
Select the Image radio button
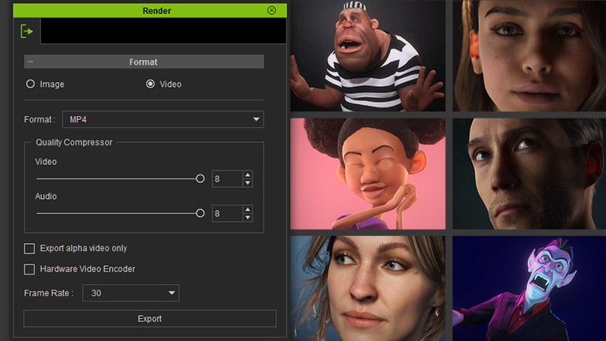31,84
